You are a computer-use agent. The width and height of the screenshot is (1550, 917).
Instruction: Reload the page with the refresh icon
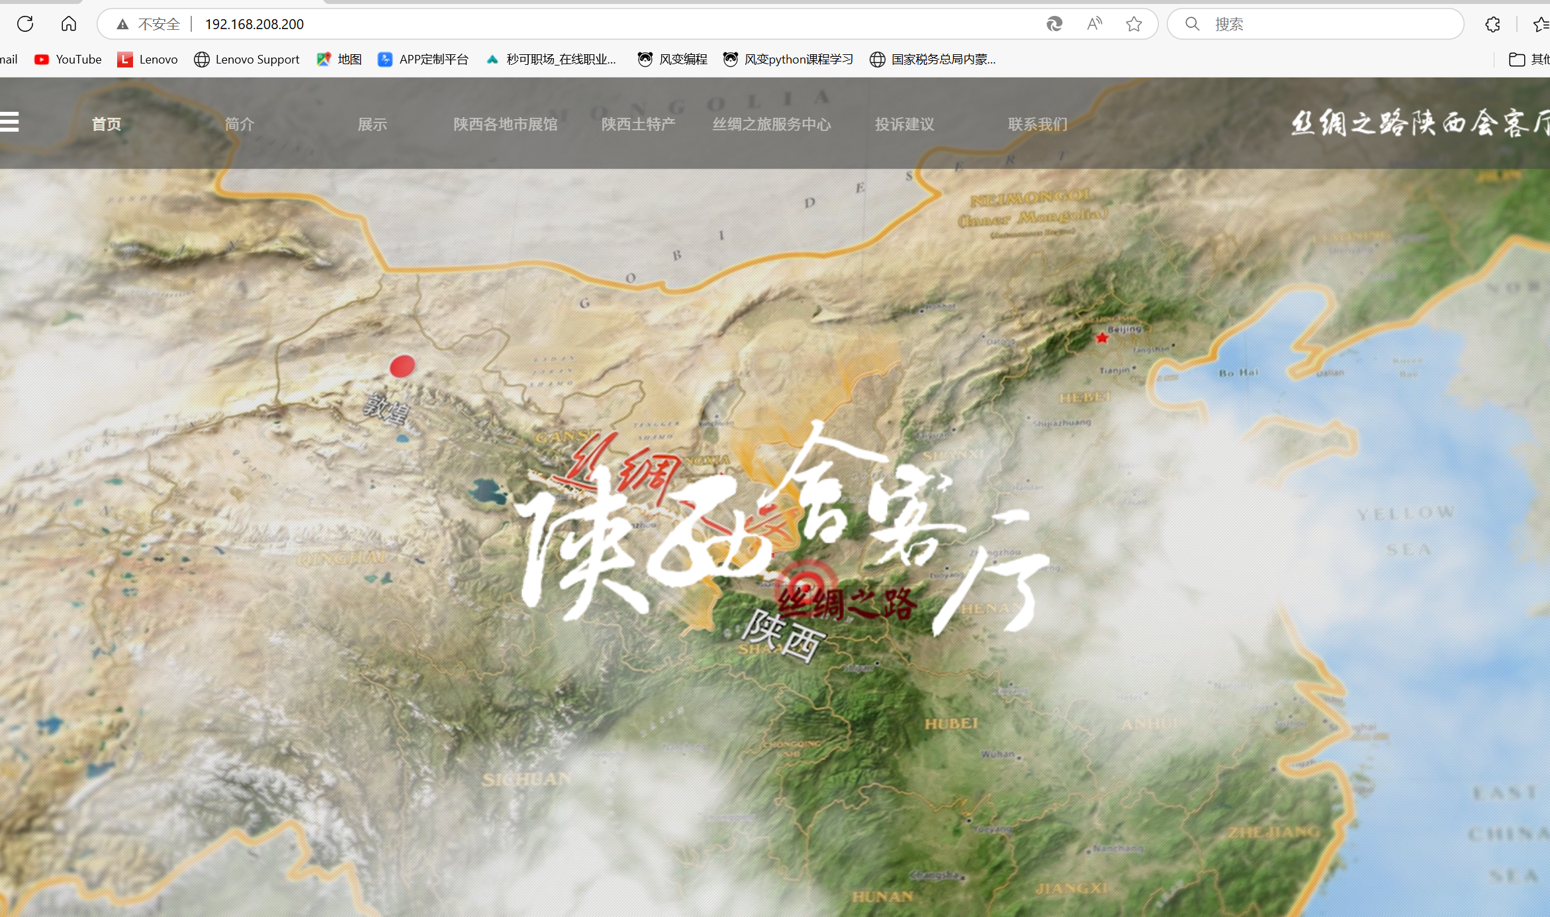(25, 24)
